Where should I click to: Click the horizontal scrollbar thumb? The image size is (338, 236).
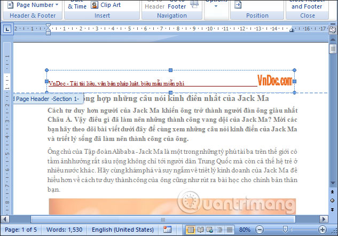pos(163,219)
